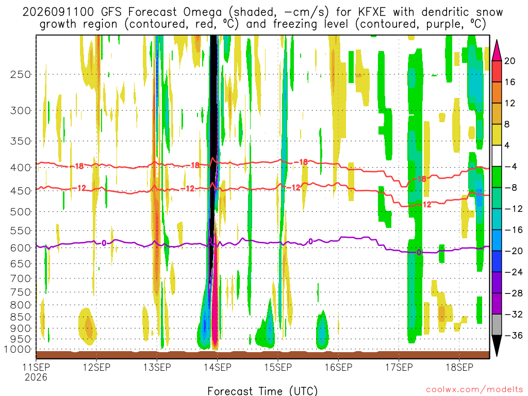528x396 pixels.
Task: Click the green swatch between -4 and -8
Action: pyautogui.click(x=497, y=177)
